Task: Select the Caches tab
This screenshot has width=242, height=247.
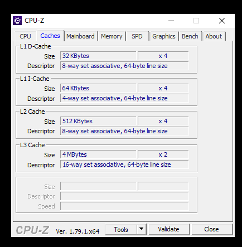Action: [50, 36]
